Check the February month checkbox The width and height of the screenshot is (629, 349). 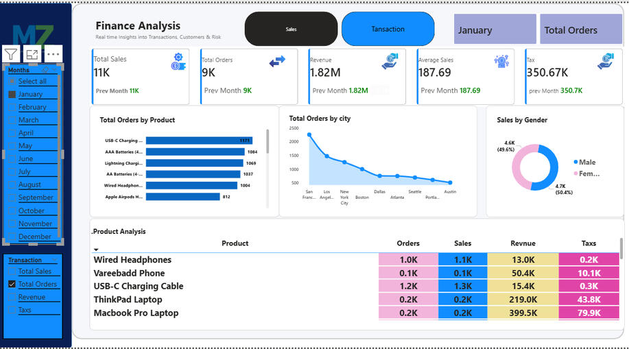click(x=12, y=107)
